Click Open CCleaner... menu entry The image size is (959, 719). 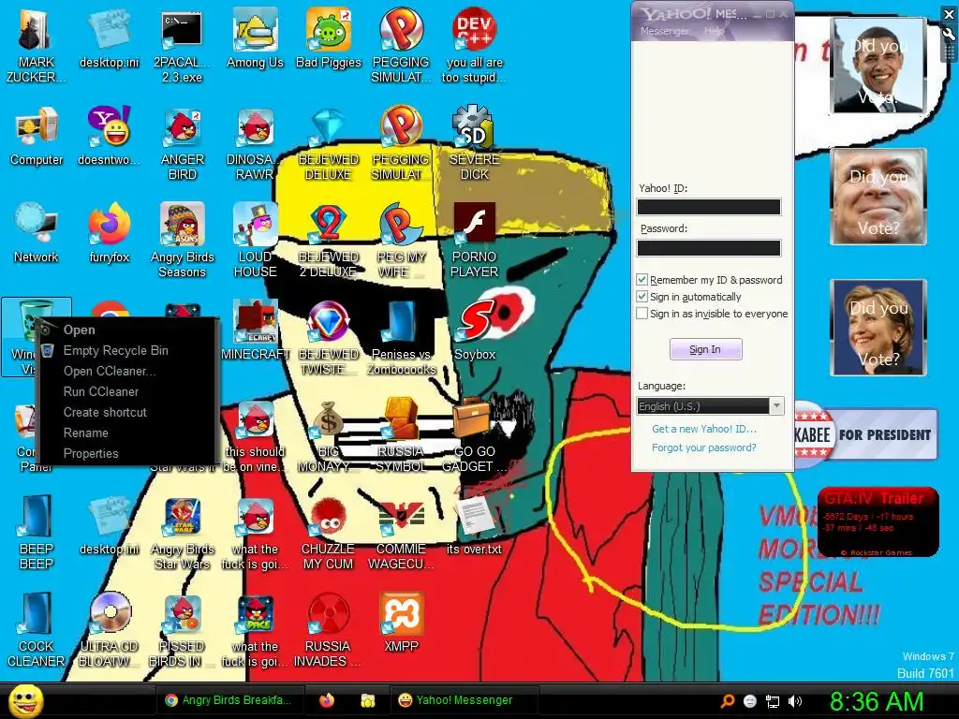(x=127, y=371)
